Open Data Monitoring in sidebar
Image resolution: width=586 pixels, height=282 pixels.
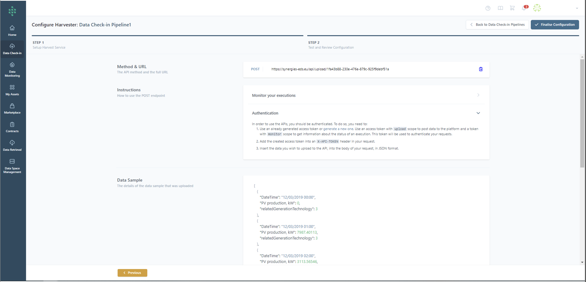tap(12, 70)
